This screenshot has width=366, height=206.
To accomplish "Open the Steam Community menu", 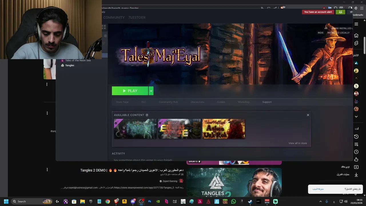I will pos(114,17).
